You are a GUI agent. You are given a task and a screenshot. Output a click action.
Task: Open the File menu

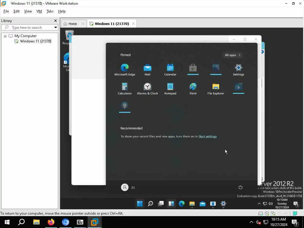pos(6,11)
